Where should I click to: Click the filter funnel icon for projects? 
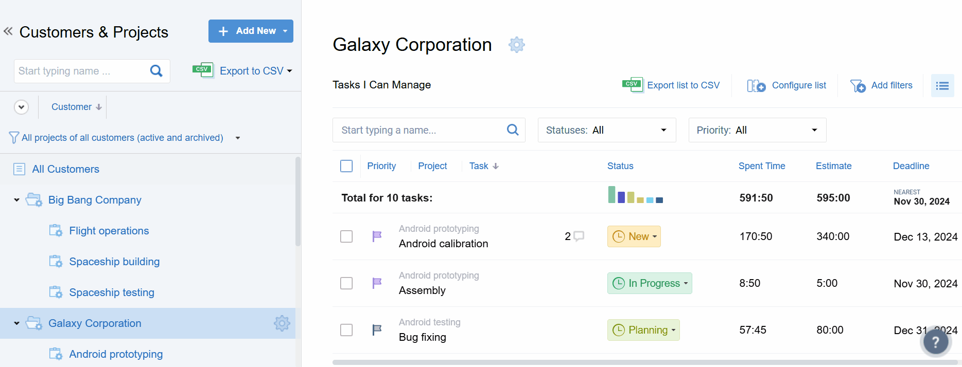click(14, 138)
